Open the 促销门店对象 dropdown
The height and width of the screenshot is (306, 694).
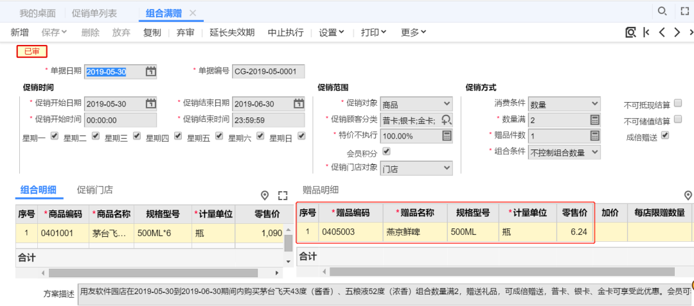[416, 168]
